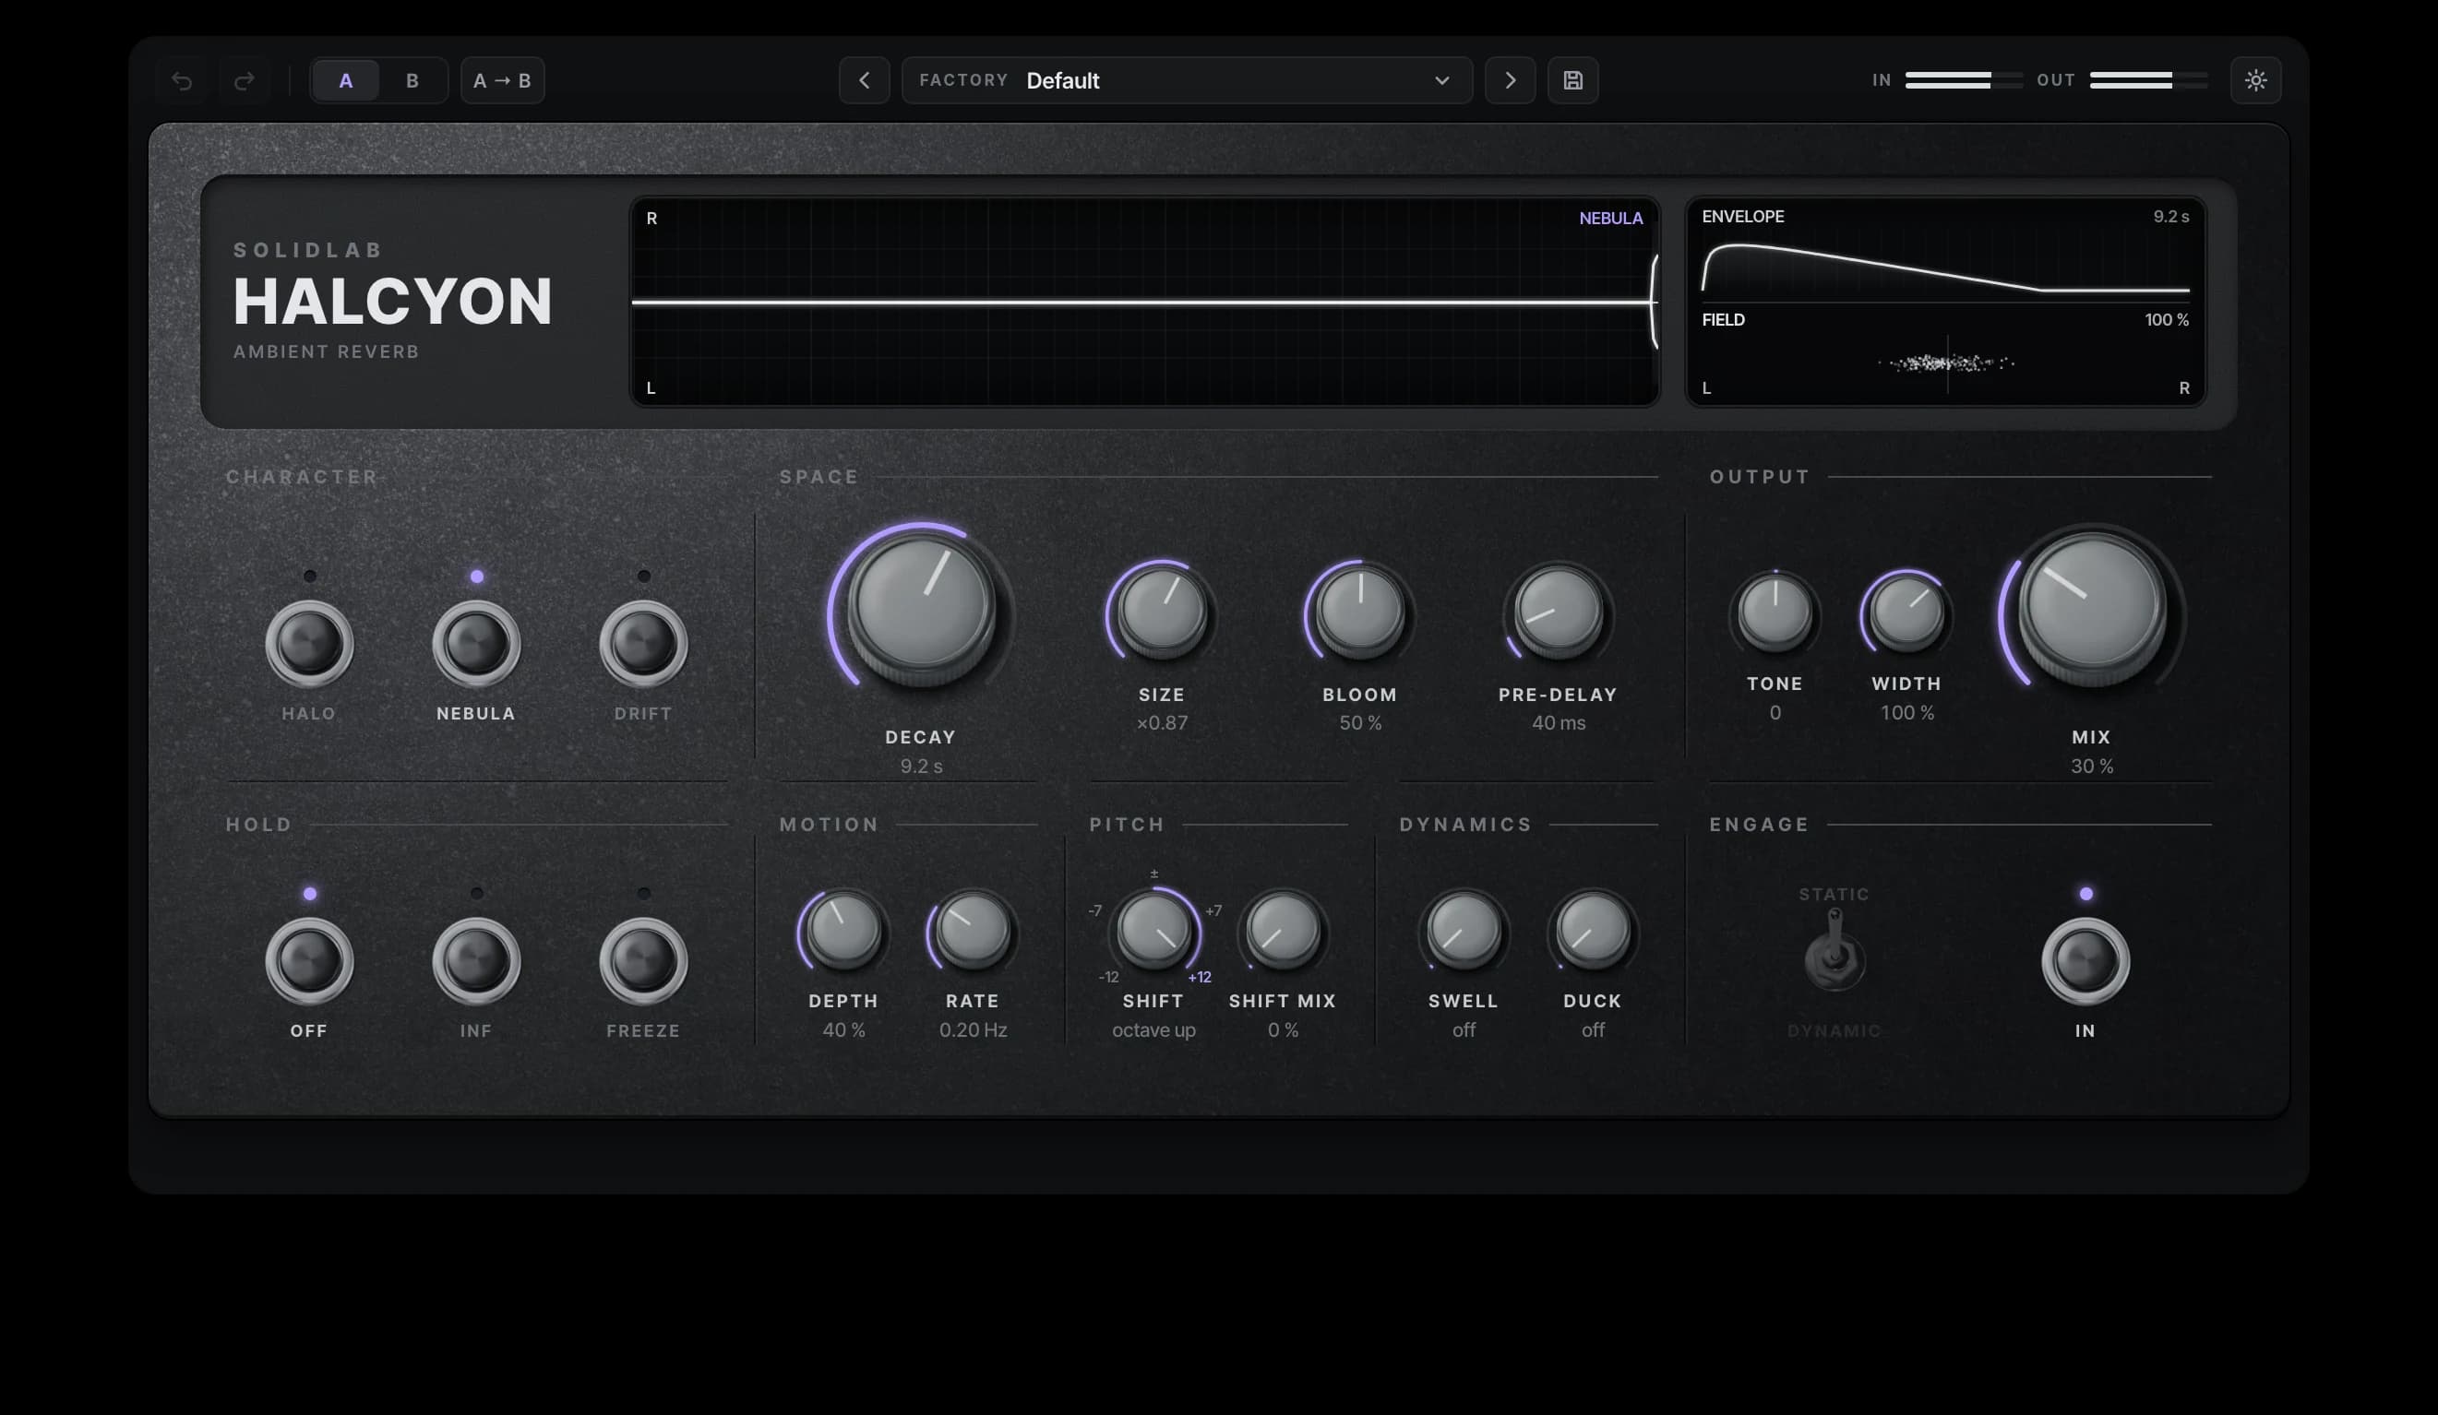Click the 50 % bloom value
Screen dimensions: 2438x1415
click(1360, 722)
